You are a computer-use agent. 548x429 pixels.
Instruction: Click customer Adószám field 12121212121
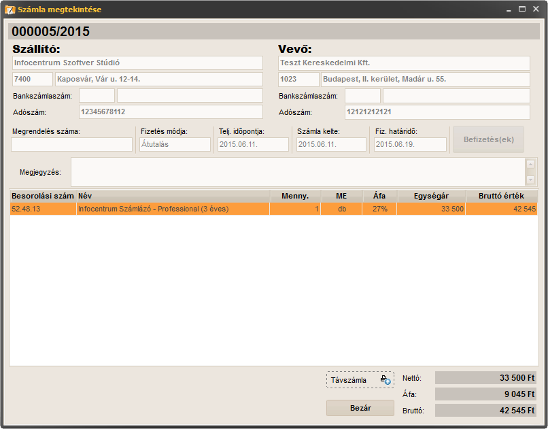click(x=437, y=112)
